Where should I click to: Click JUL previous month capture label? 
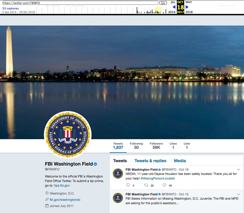tap(173, 2)
